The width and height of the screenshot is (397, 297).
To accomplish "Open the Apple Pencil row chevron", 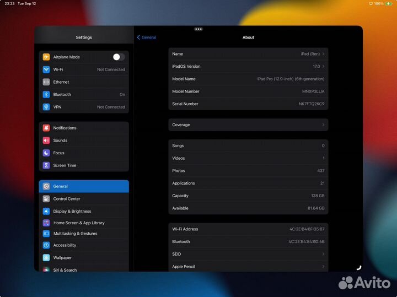I will [323, 266].
